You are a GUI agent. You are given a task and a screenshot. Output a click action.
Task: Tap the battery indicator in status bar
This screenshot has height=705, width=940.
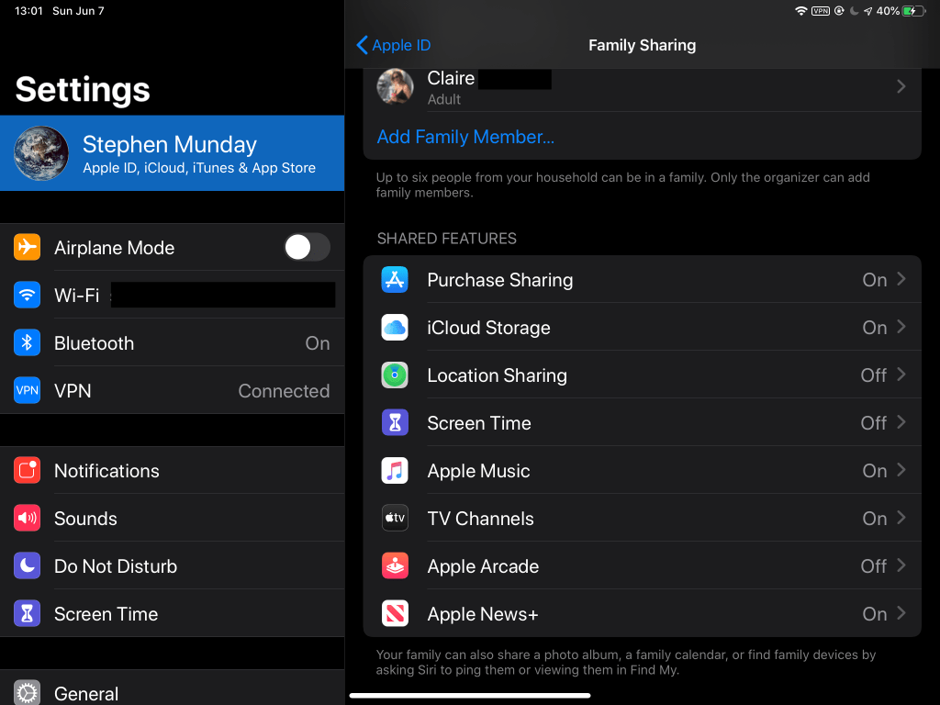pos(914,11)
